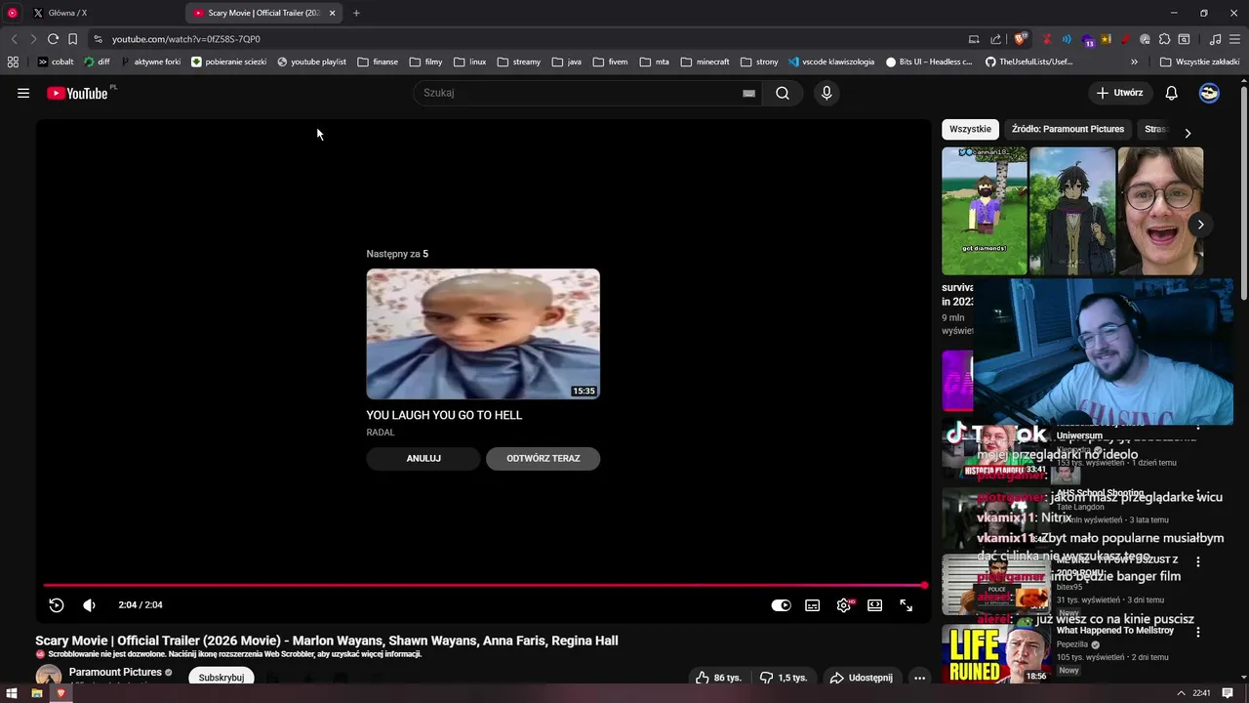Share the video via Udostępnij
This screenshot has width=1249, height=703.
[861, 678]
